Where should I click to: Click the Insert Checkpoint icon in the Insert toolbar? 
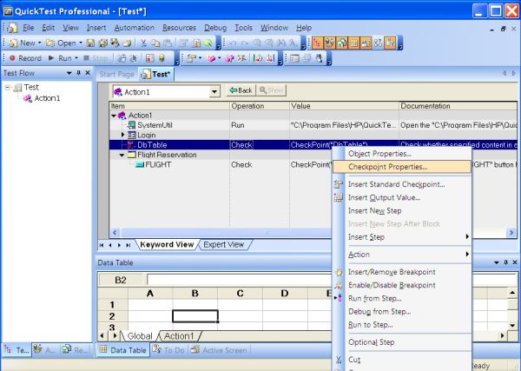(192, 58)
